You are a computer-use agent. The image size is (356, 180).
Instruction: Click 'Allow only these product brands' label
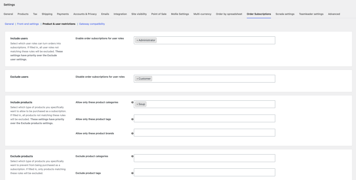pos(95,133)
